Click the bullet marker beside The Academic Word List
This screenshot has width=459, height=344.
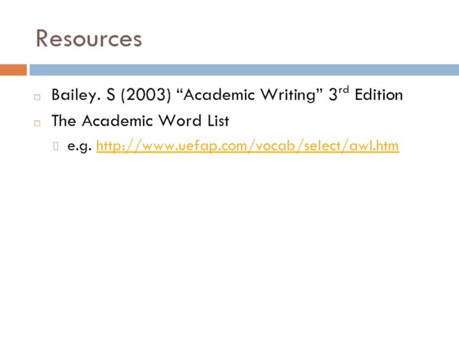tap(37, 122)
